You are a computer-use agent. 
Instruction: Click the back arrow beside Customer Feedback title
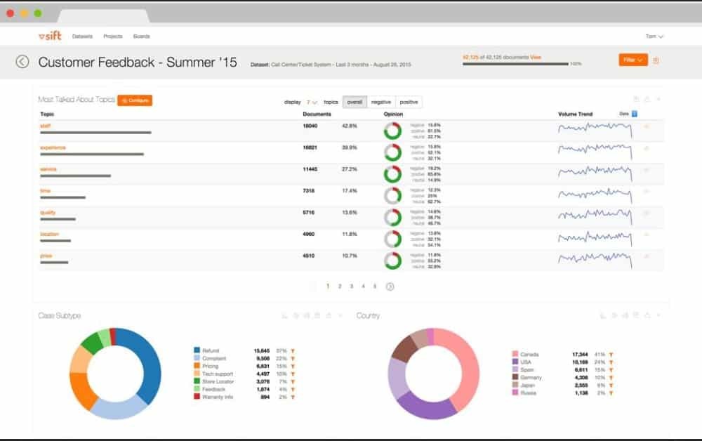tap(22, 62)
